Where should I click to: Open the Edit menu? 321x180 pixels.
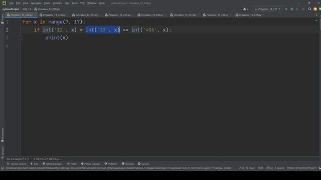point(18,3)
